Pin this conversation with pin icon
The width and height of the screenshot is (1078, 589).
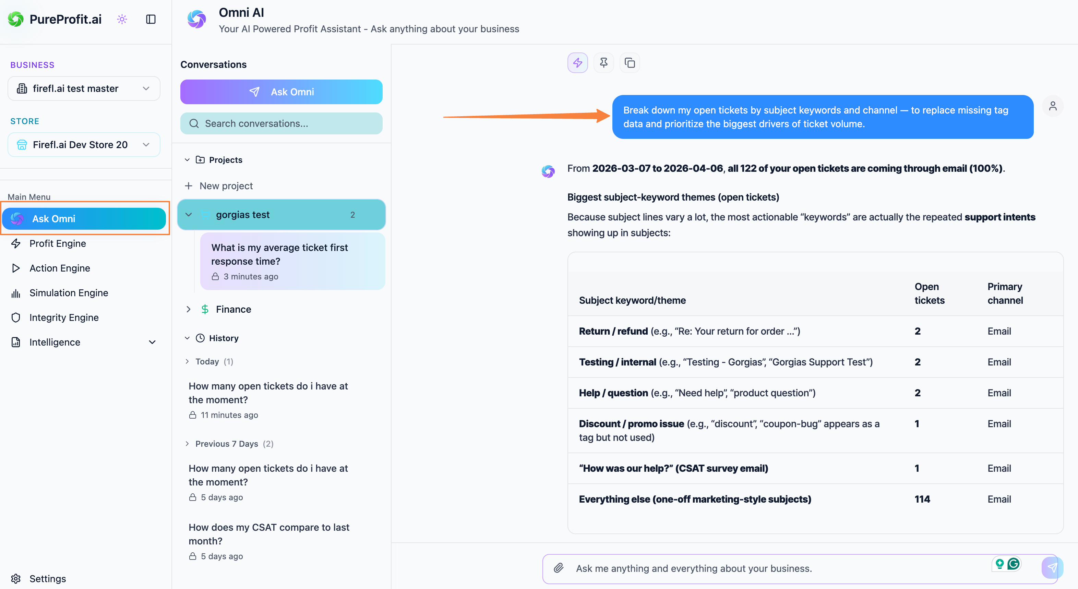(x=603, y=63)
